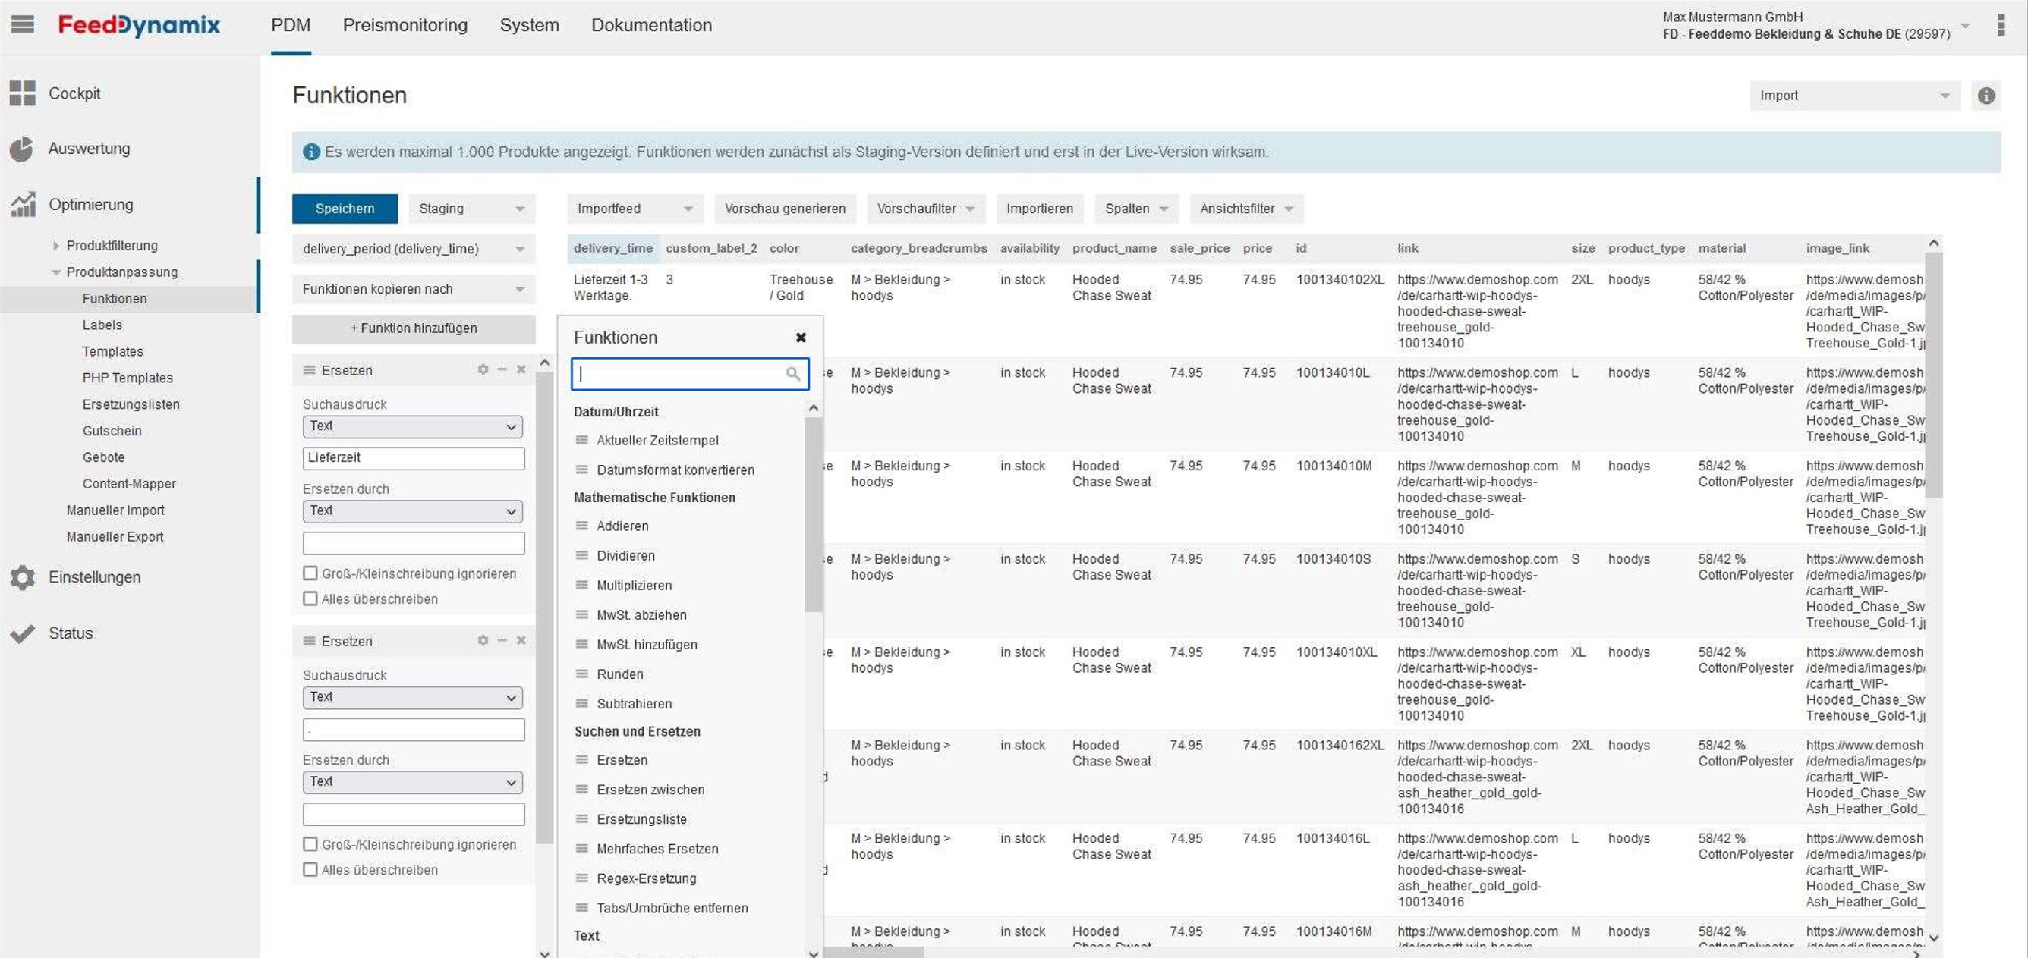The width and height of the screenshot is (2028, 958).
Task: Toggle first Alles überschreiben checkbox
Action: 310,598
